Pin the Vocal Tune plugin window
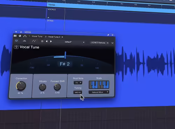The width and height of the screenshot is (175, 129). (108, 35)
